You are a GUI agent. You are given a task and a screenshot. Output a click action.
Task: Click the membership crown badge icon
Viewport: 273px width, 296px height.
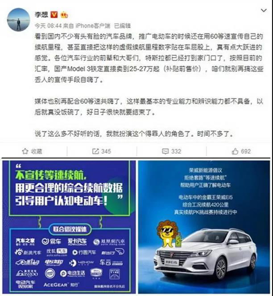[x=64, y=15]
